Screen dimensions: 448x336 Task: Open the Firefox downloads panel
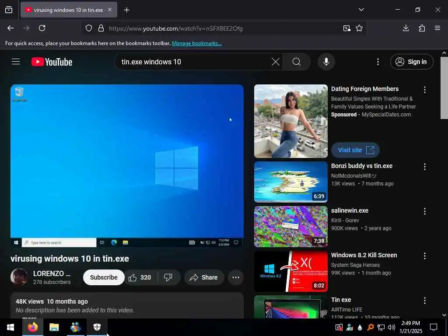pos(406,28)
